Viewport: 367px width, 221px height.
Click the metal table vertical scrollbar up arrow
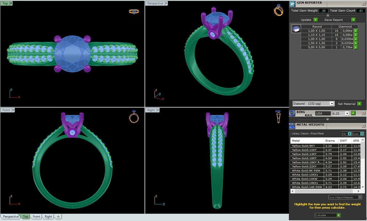(363, 140)
